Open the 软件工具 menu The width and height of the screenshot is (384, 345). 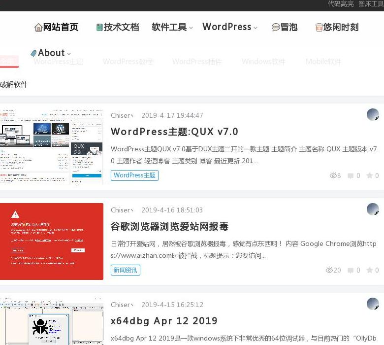point(169,27)
